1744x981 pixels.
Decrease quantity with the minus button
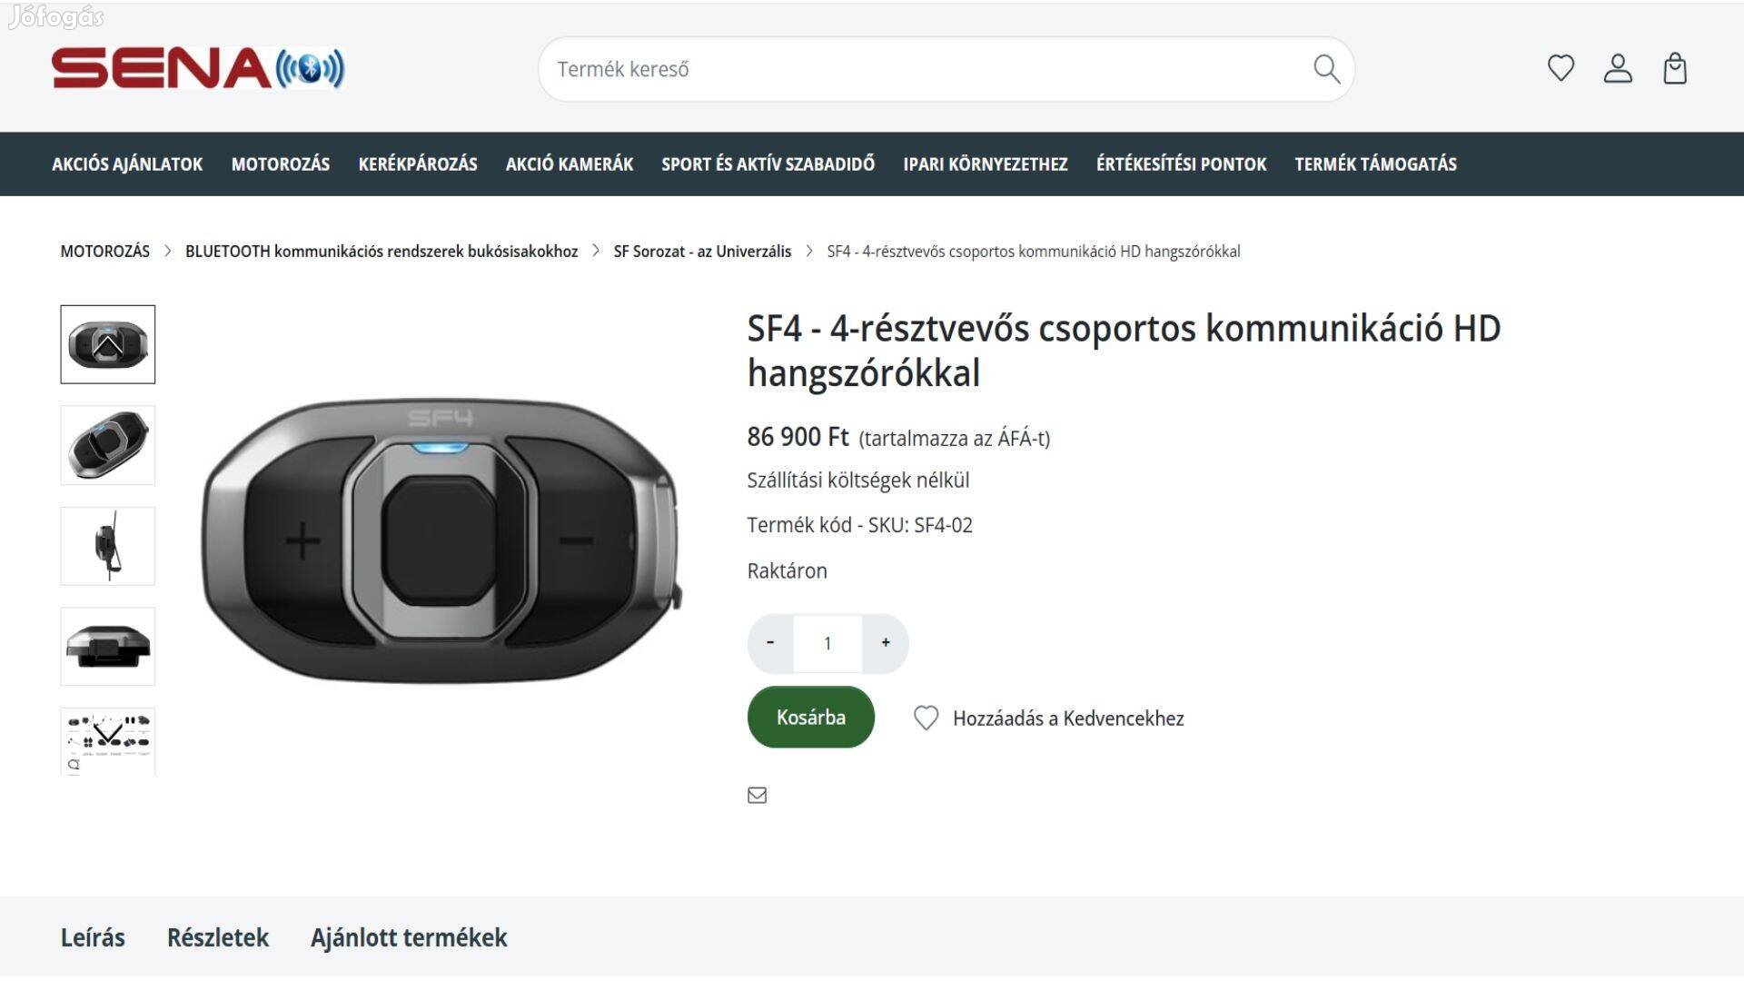[x=770, y=643]
